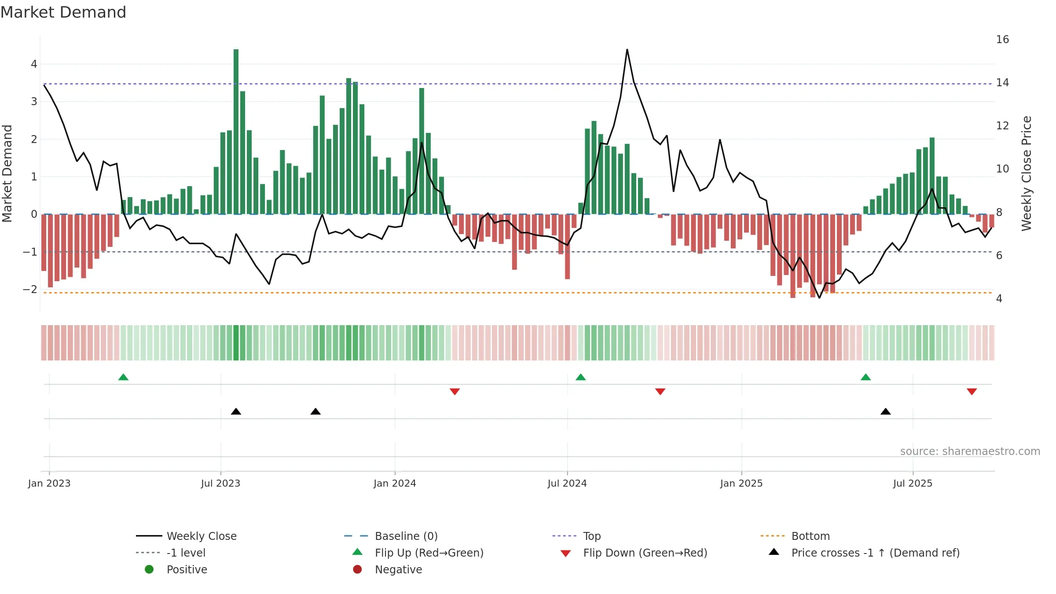Image resolution: width=1056 pixels, height=594 pixels.
Task: Click the Jul 2025 x-axis label
Action: click(x=913, y=483)
